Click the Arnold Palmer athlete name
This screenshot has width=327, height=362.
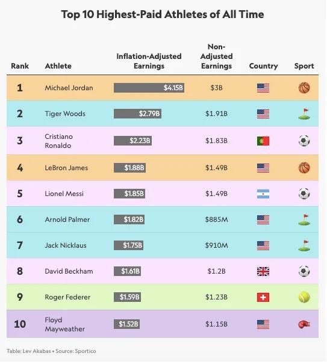(x=67, y=219)
